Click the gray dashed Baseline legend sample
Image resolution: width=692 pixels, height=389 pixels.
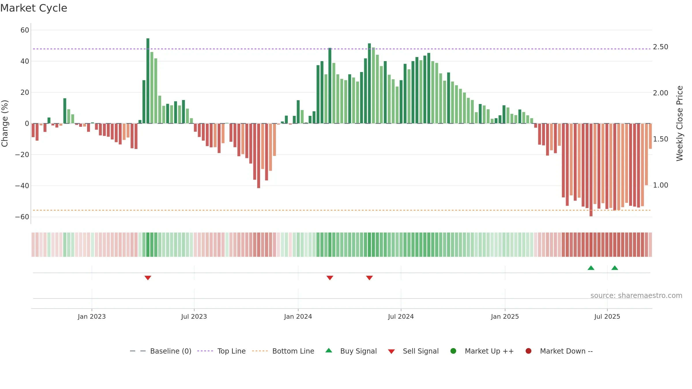[x=138, y=351]
